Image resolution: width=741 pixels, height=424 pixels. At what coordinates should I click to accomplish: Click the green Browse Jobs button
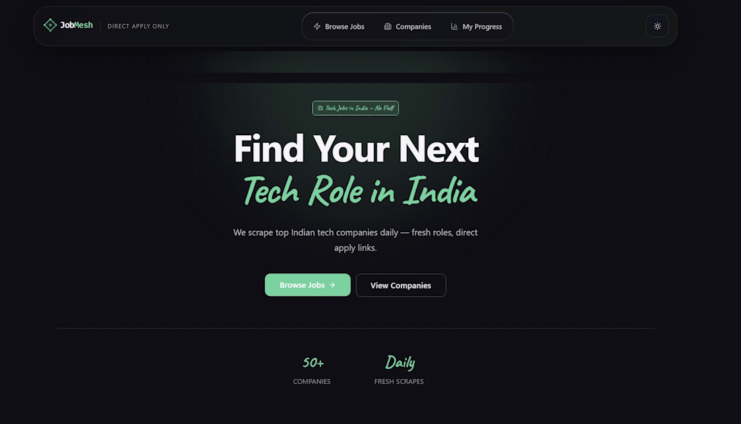pos(308,285)
